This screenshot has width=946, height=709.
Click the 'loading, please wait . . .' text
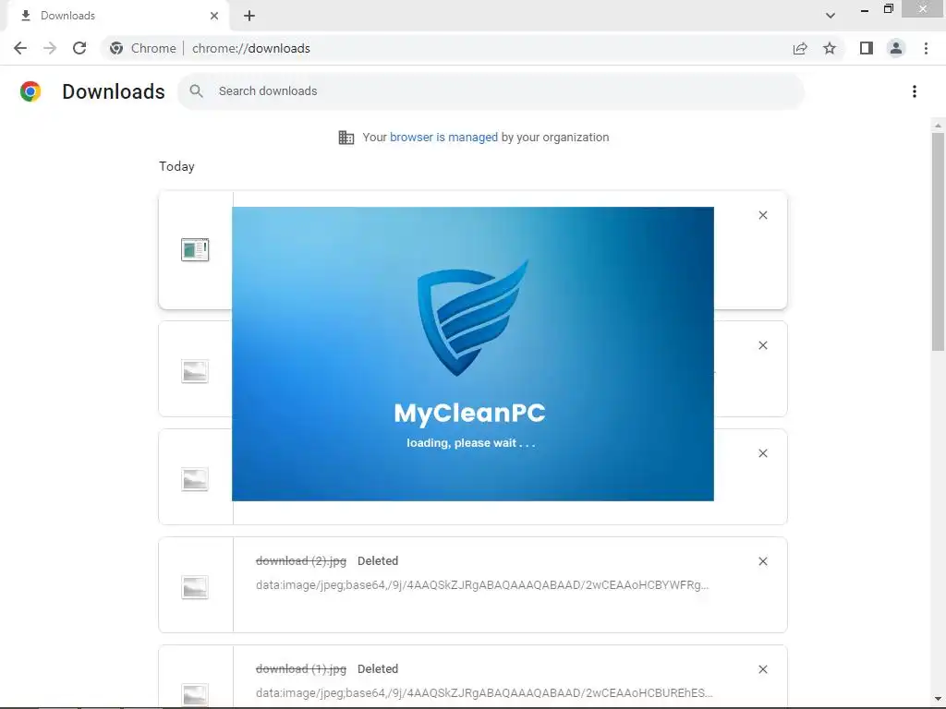click(470, 443)
